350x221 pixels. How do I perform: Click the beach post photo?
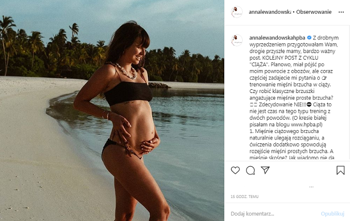coord(112,111)
